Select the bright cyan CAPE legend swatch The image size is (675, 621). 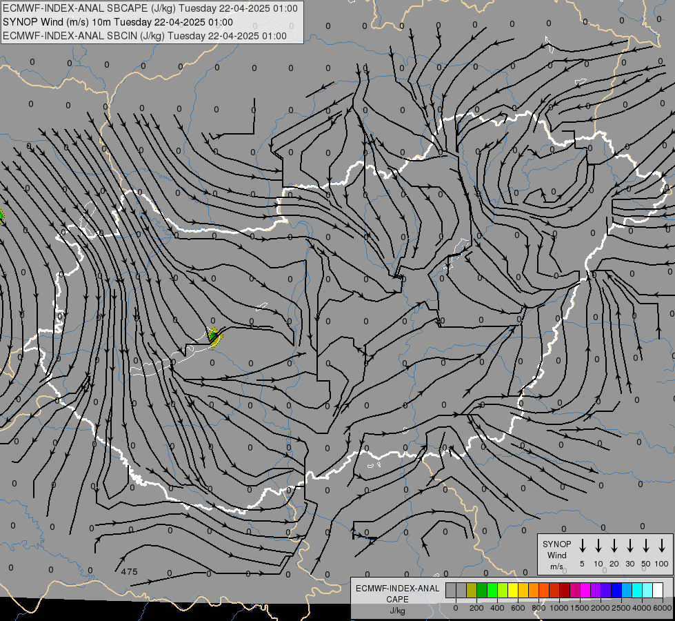pos(637,590)
